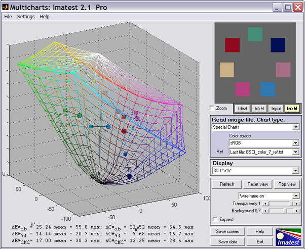Open the sRGB color space dropdown
The height and width of the screenshot is (249, 305).
[x=264, y=143]
